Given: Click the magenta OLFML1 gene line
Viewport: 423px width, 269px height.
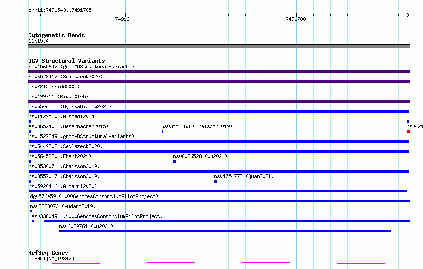Looking at the screenshot, I should (x=219, y=263).
